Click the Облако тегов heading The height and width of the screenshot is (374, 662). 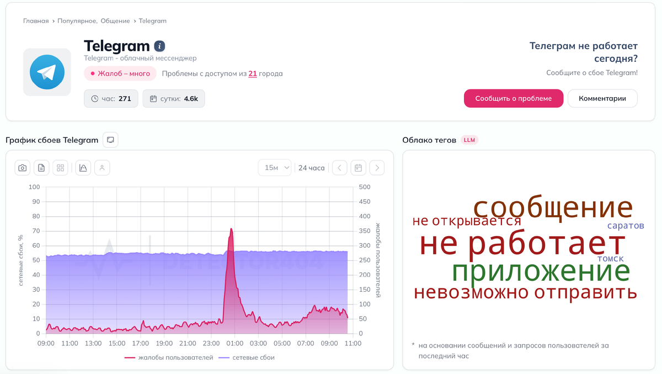(429, 140)
